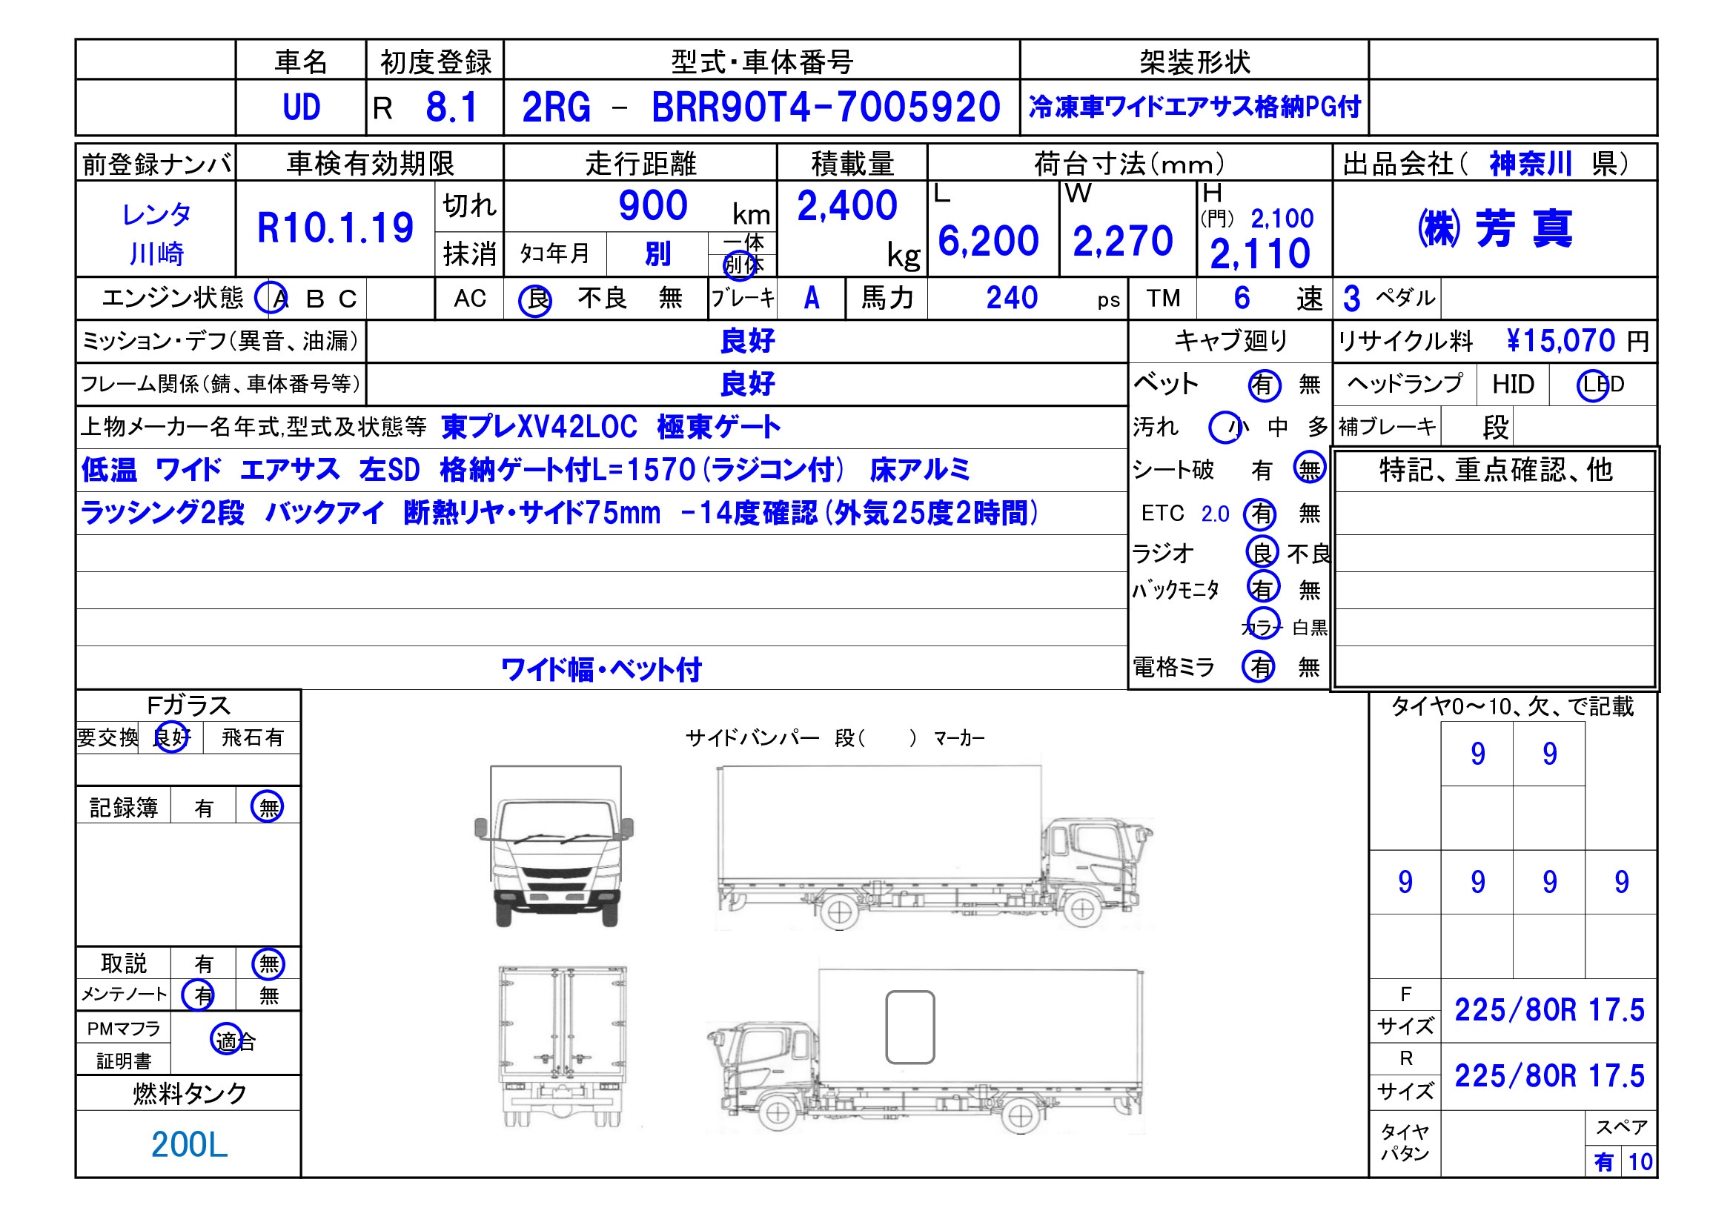Select ETC 有 option
The height and width of the screenshot is (1225, 1733).
click(1260, 514)
